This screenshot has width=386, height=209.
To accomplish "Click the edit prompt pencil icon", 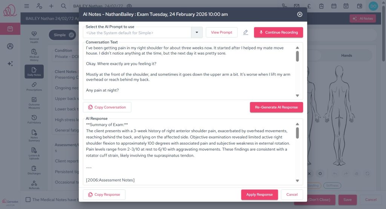I will tap(246, 32).
